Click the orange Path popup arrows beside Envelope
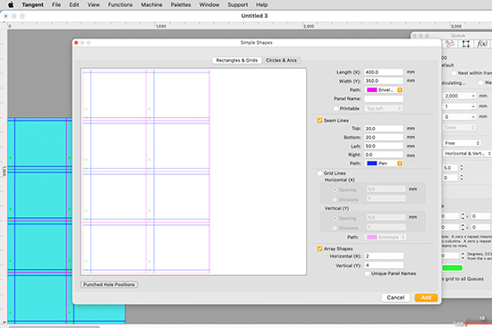The width and height of the screenshot is (492, 328). point(400,90)
